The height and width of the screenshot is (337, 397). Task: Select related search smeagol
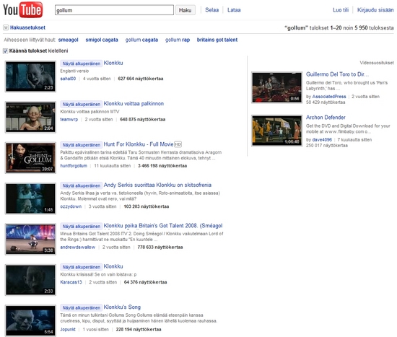(x=68, y=40)
